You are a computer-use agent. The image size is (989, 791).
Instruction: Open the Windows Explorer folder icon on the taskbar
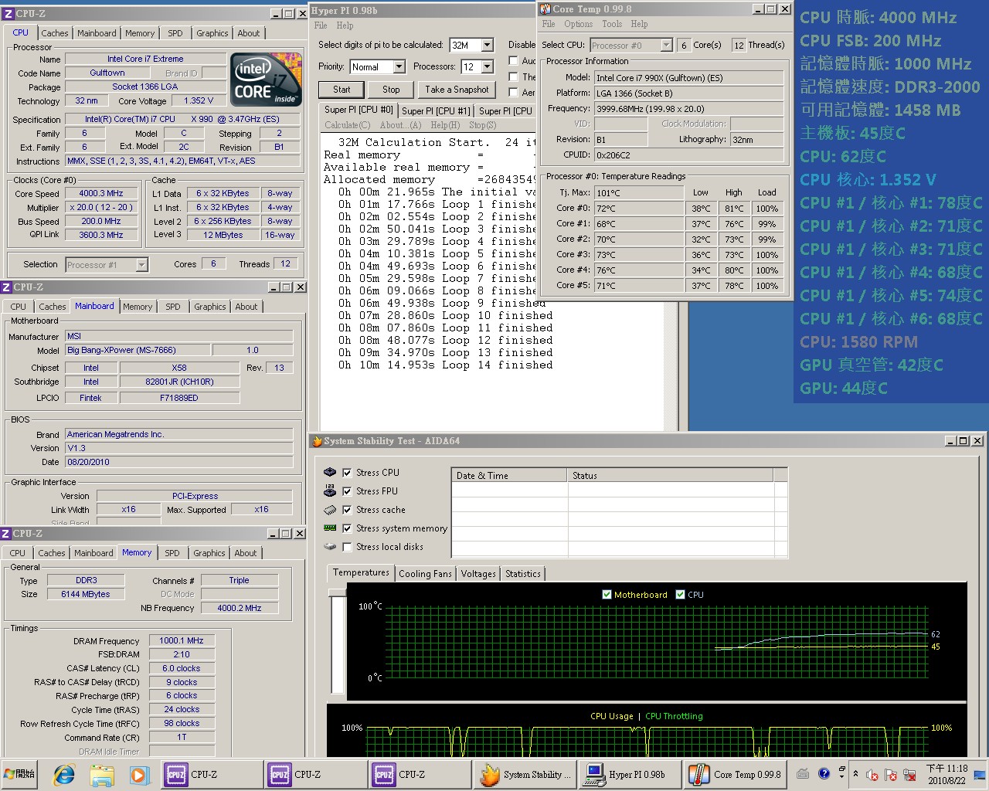101,774
